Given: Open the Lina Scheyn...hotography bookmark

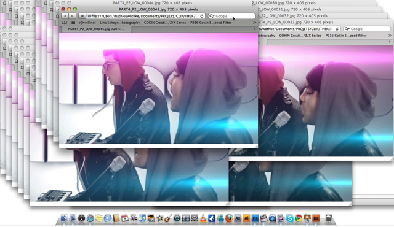Looking at the screenshot, I should (x=120, y=23).
